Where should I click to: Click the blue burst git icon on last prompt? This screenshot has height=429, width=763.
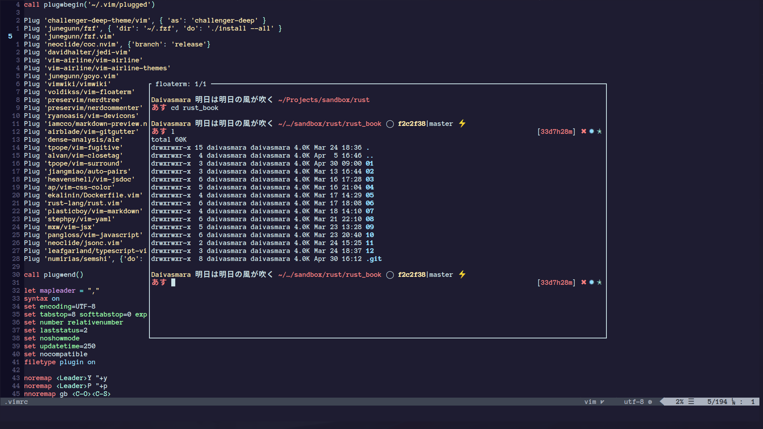click(591, 282)
